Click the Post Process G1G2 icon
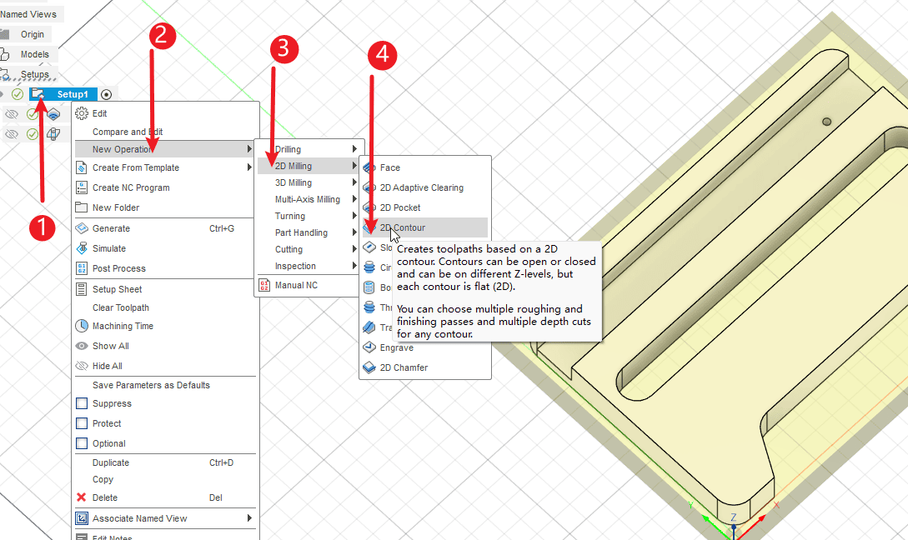908x540 pixels. [x=82, y=268]
